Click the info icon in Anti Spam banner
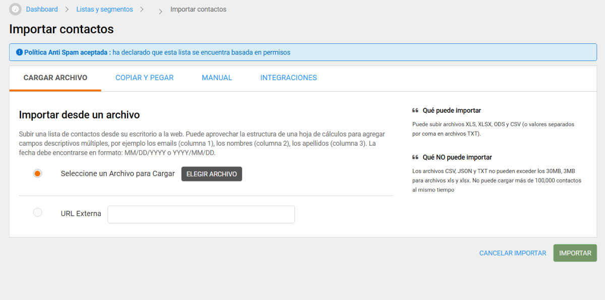Screen dimensions: 605x300 [x=19, y=52]
